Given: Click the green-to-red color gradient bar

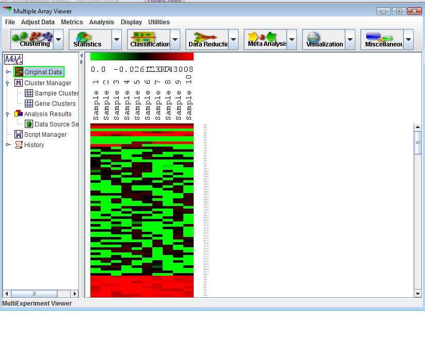Looking at the screenshot, I should click(x=141, y=56).
